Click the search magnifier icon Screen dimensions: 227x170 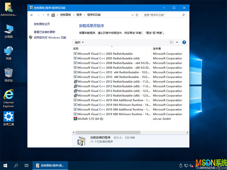pos(183,15)
